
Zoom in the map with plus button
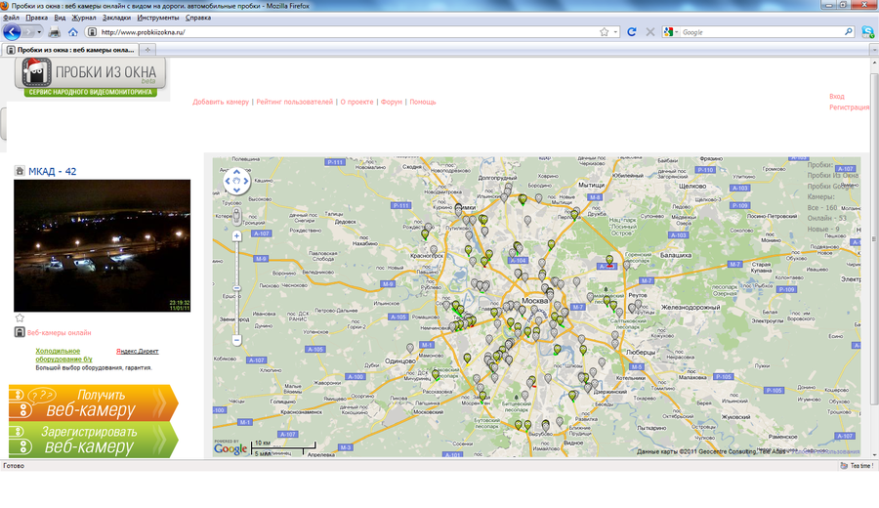coord(236,235)
